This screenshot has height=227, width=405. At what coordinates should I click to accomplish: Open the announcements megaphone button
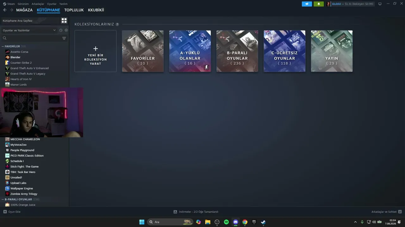pos(307,4)
